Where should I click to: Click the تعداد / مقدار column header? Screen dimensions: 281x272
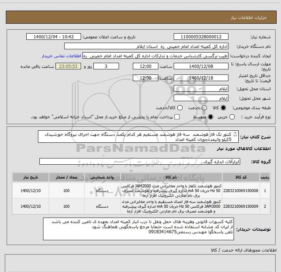click(66, 177)
